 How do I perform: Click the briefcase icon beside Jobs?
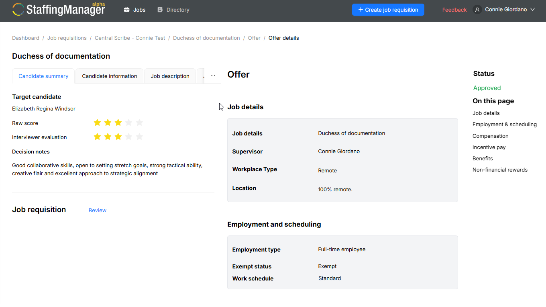point(127,10)
